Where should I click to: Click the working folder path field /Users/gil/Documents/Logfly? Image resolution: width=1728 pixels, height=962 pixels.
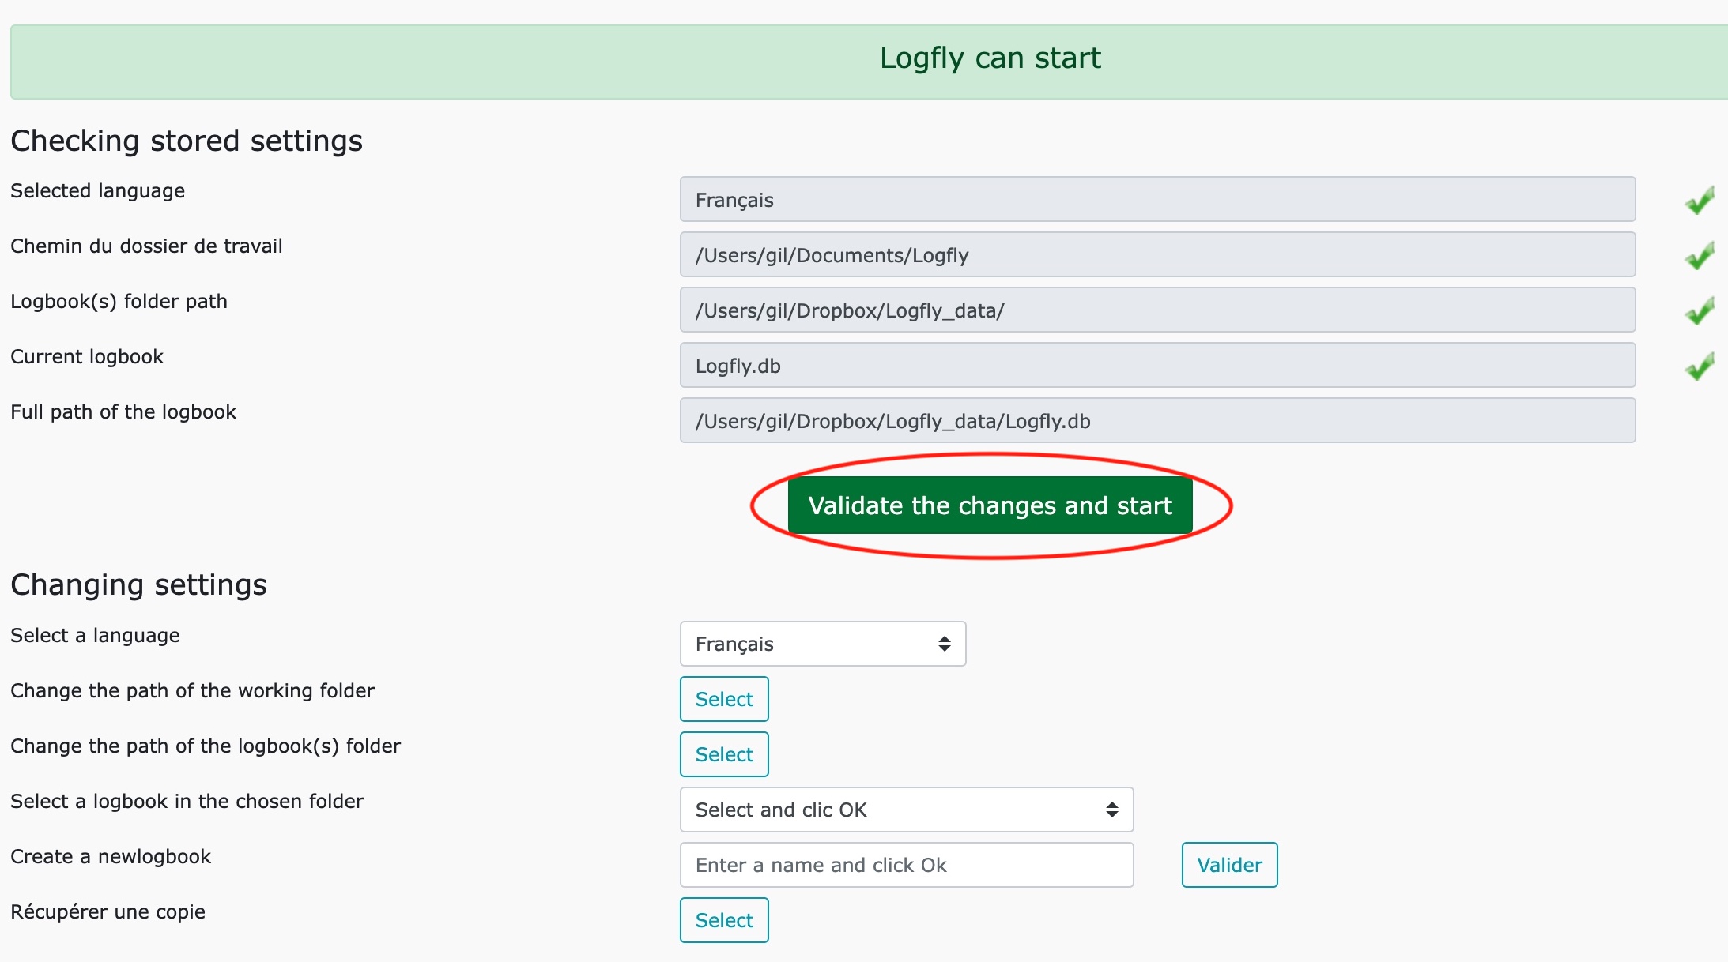1157,254
